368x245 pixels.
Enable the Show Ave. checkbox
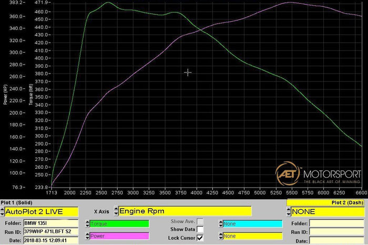200,222
